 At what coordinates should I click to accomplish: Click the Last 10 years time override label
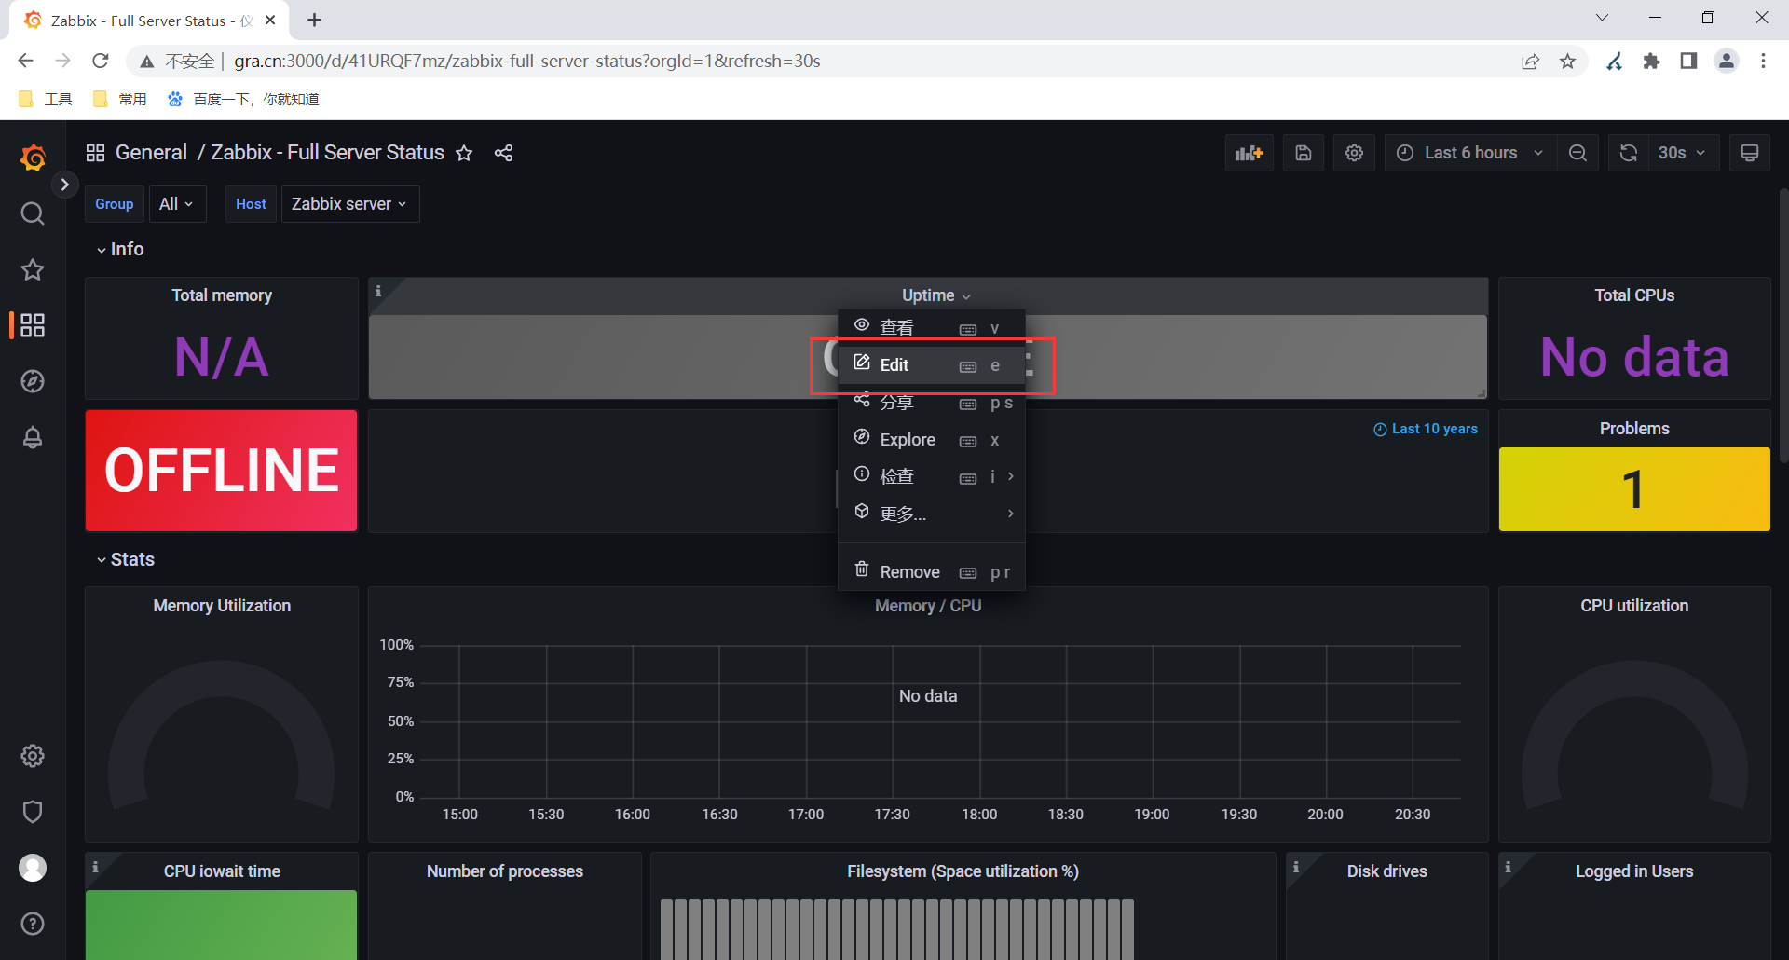pyautogui.click(x=1426, y=429)
